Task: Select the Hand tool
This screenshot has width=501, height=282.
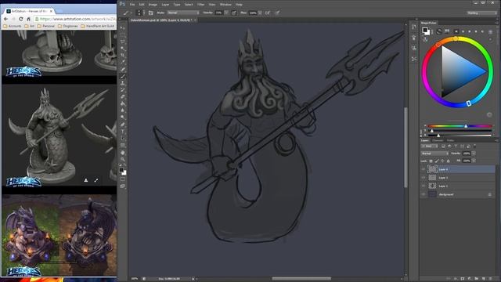Action: [123, 153]
